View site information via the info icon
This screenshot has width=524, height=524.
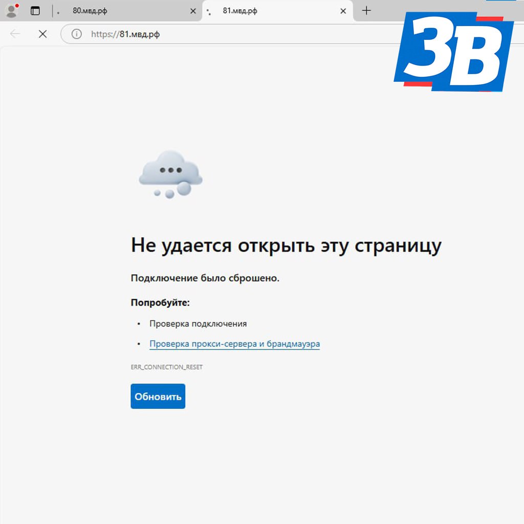[x=77, y=34]
